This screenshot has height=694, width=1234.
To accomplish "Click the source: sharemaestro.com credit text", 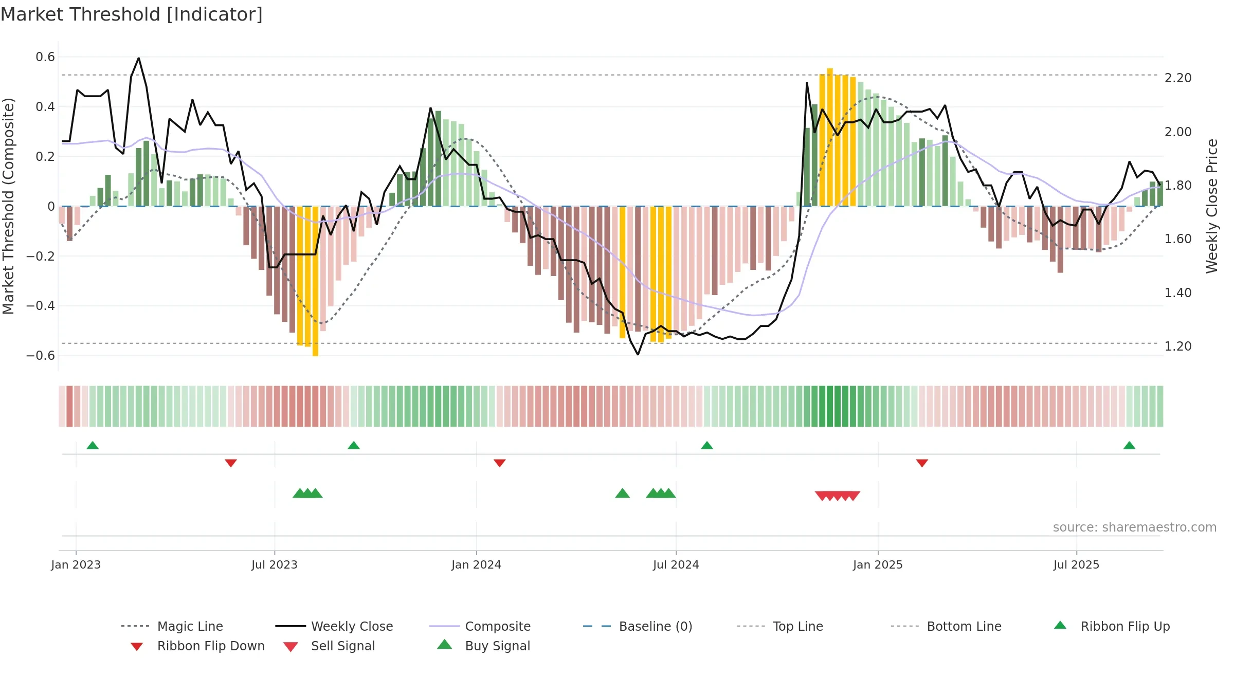I will pyautogui.click(x=1135, y=527).
